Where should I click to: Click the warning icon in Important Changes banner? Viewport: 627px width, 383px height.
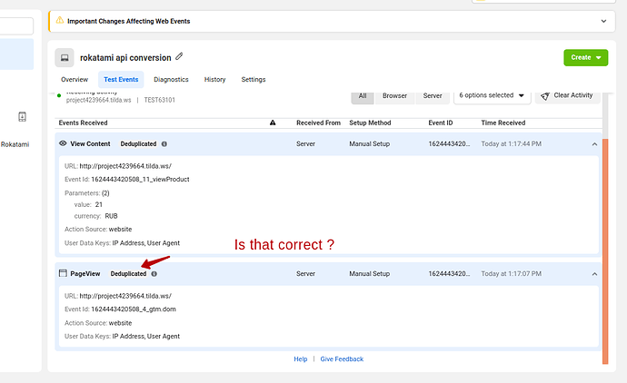[60, 20]
